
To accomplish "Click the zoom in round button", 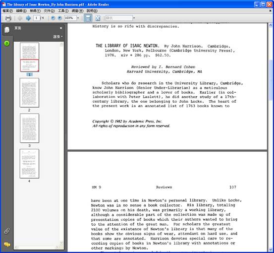I will (60, 18).
